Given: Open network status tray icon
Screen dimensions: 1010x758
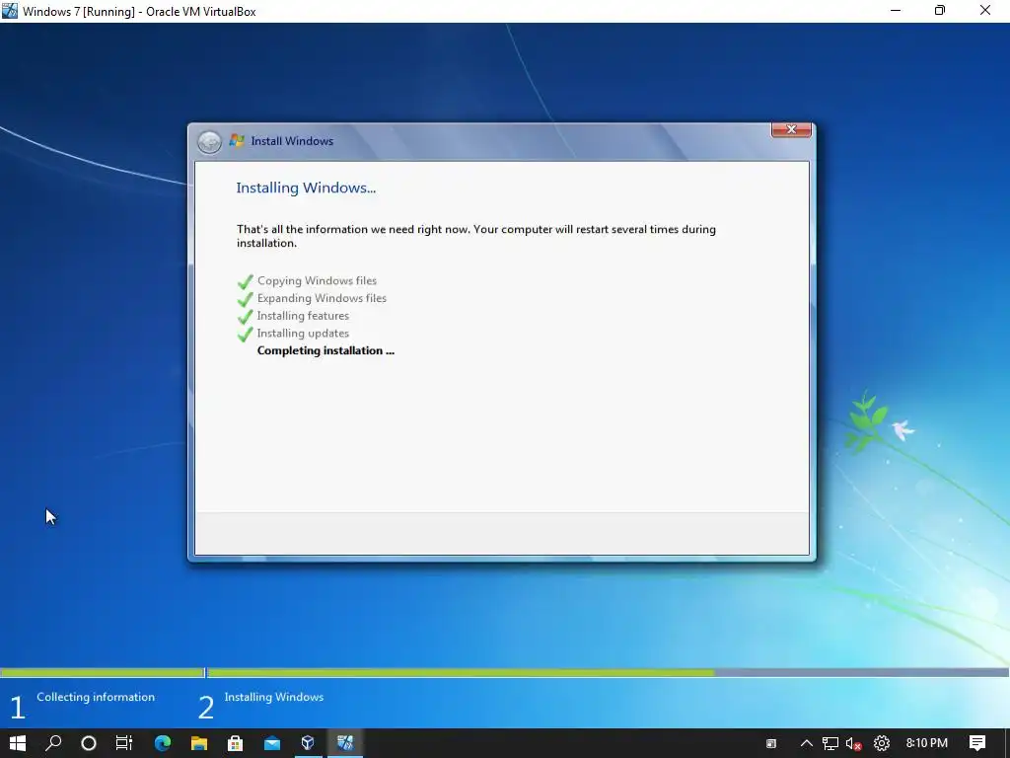Looking at the screenshot, I should pyautogui.click(x=830, y=743).
